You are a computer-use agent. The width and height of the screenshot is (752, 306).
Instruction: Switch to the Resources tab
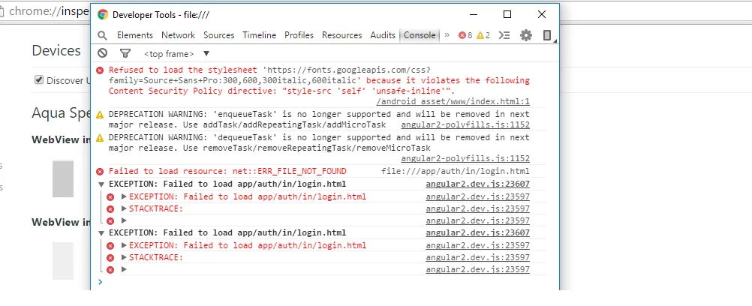point(342,35)
